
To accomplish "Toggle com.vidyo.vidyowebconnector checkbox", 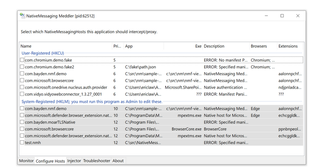I will [x=22, y=94].
